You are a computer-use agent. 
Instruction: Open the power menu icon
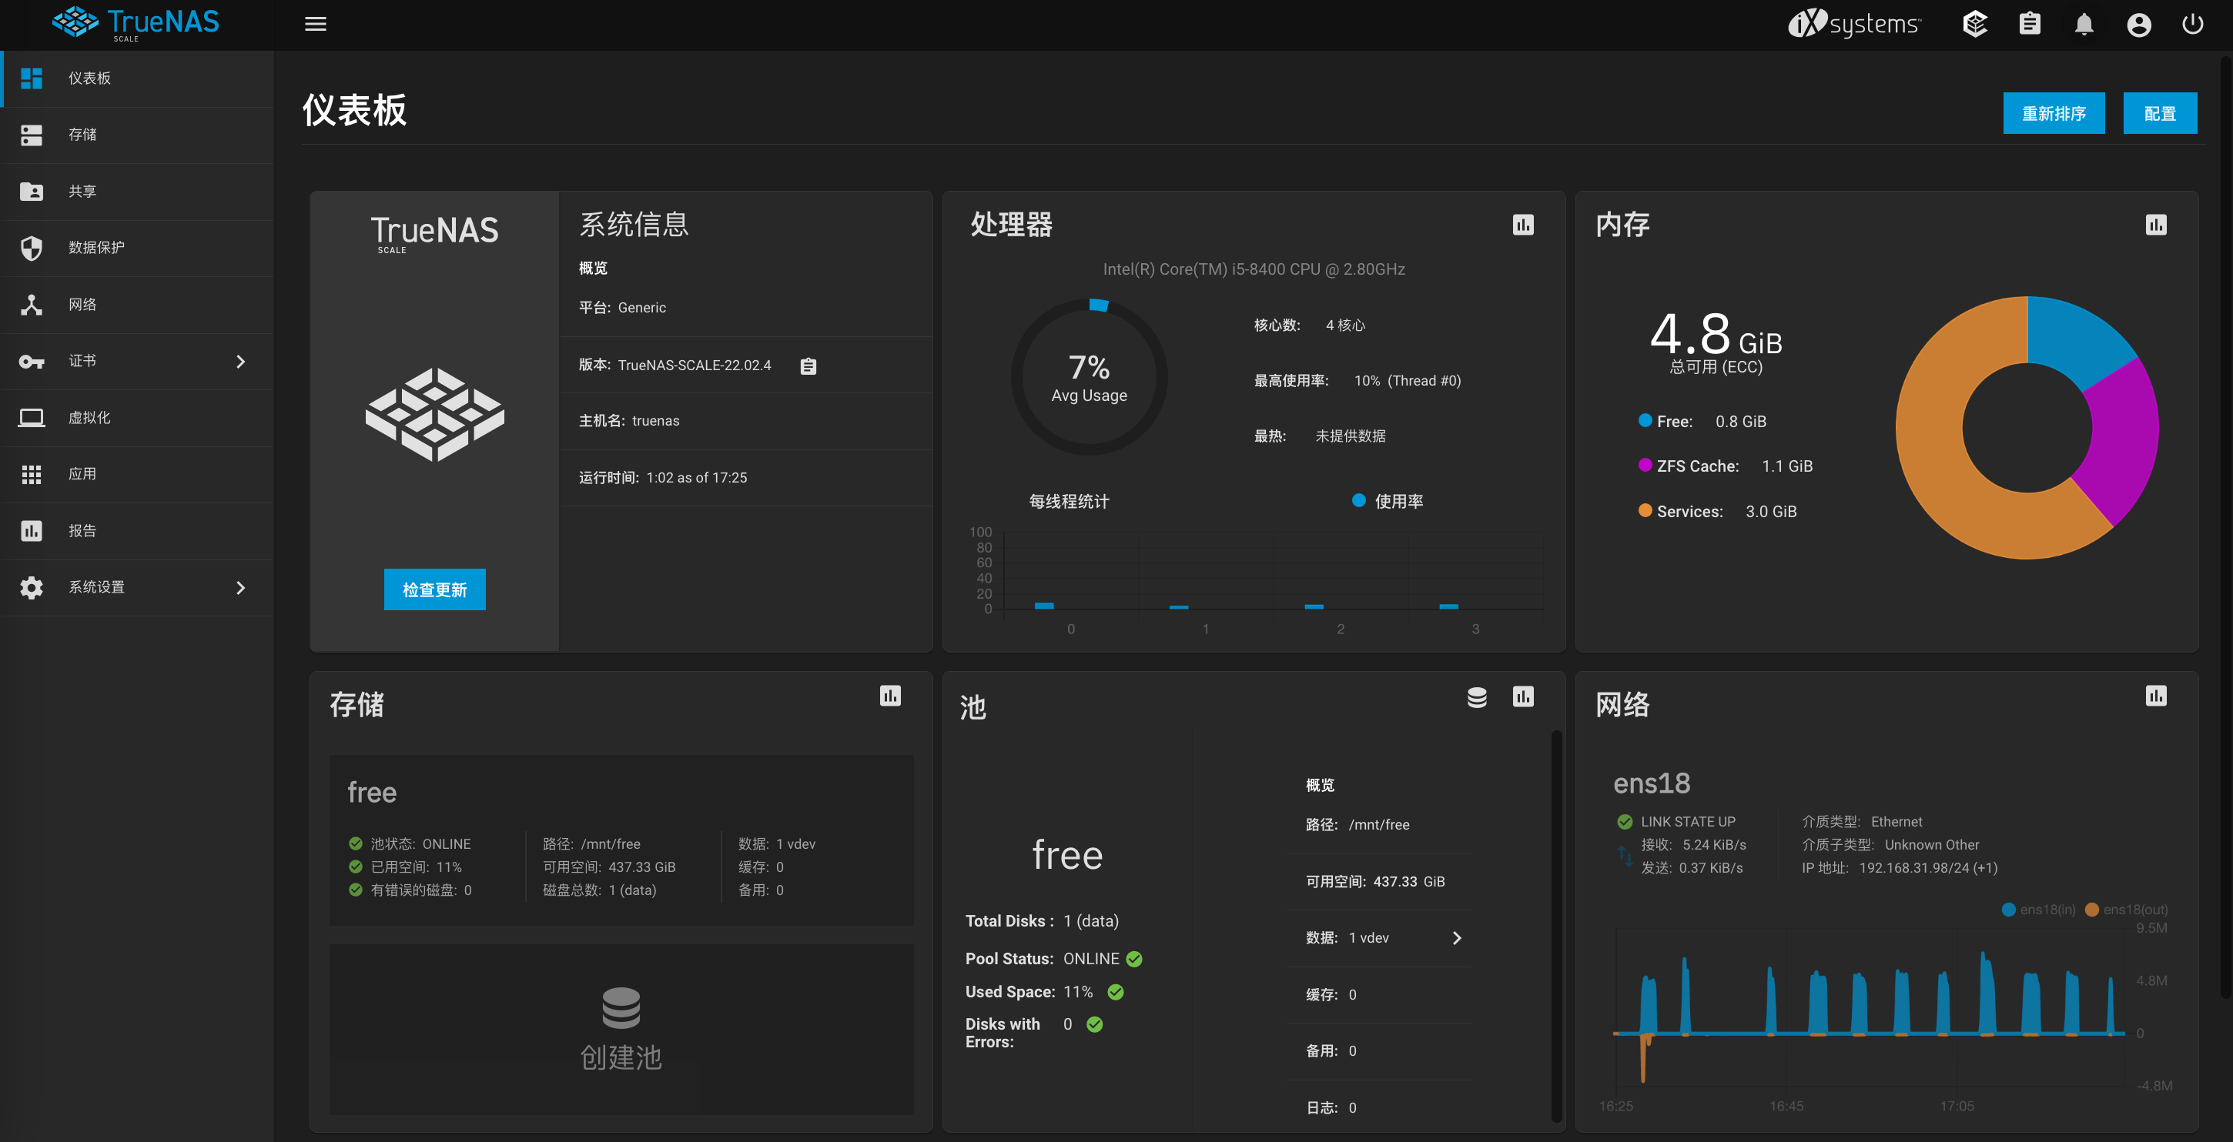pos(2192,25)
